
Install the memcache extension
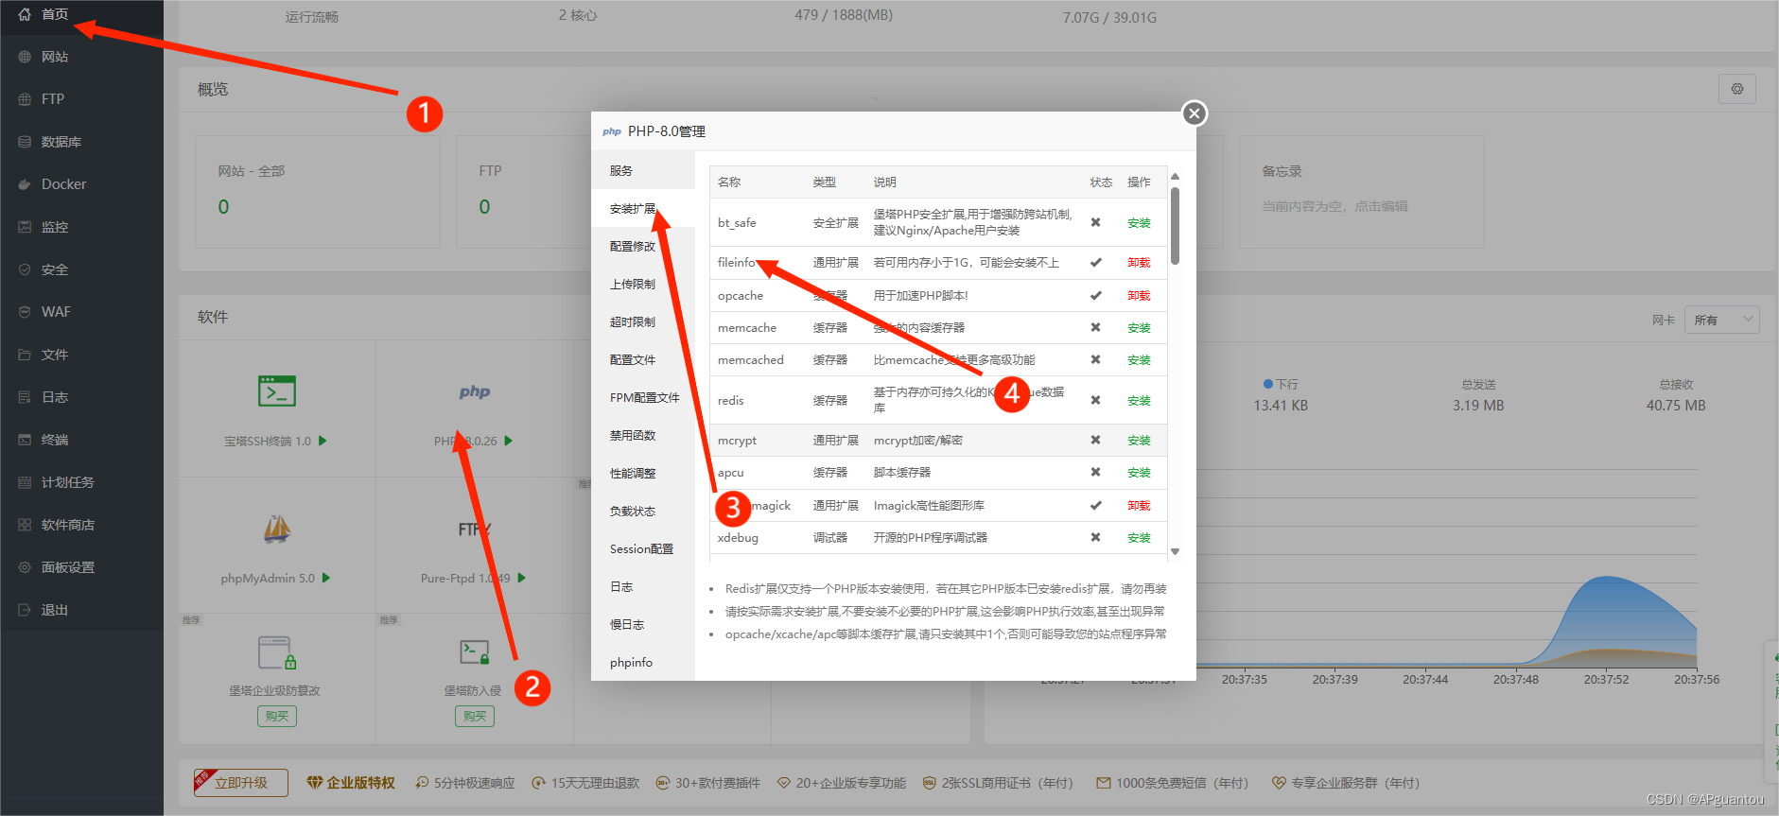(1139, 328)
